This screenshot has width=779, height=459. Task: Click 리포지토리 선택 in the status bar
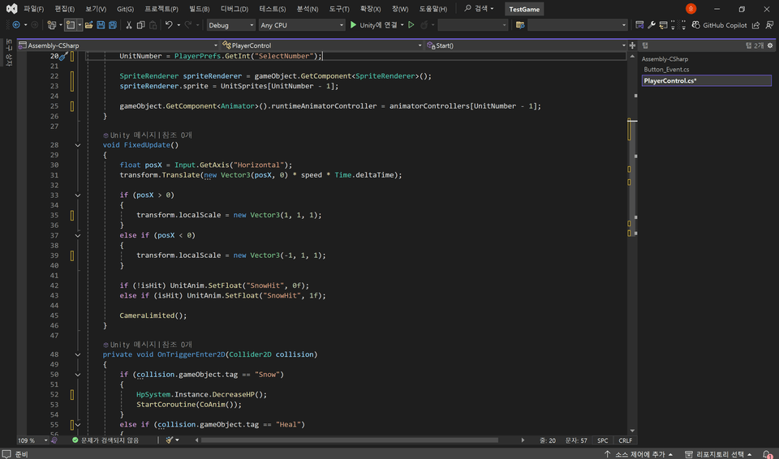click(x=718, y=454)
